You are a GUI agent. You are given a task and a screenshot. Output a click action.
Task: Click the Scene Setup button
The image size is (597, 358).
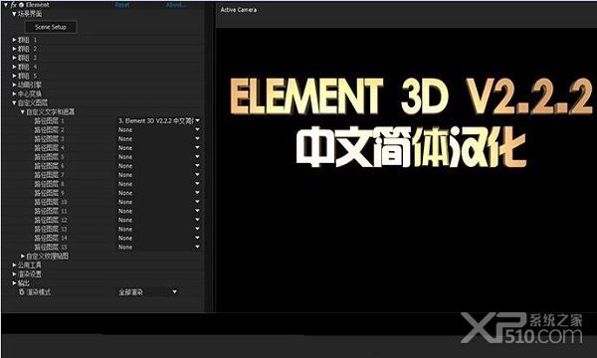(x=51, y=27)
